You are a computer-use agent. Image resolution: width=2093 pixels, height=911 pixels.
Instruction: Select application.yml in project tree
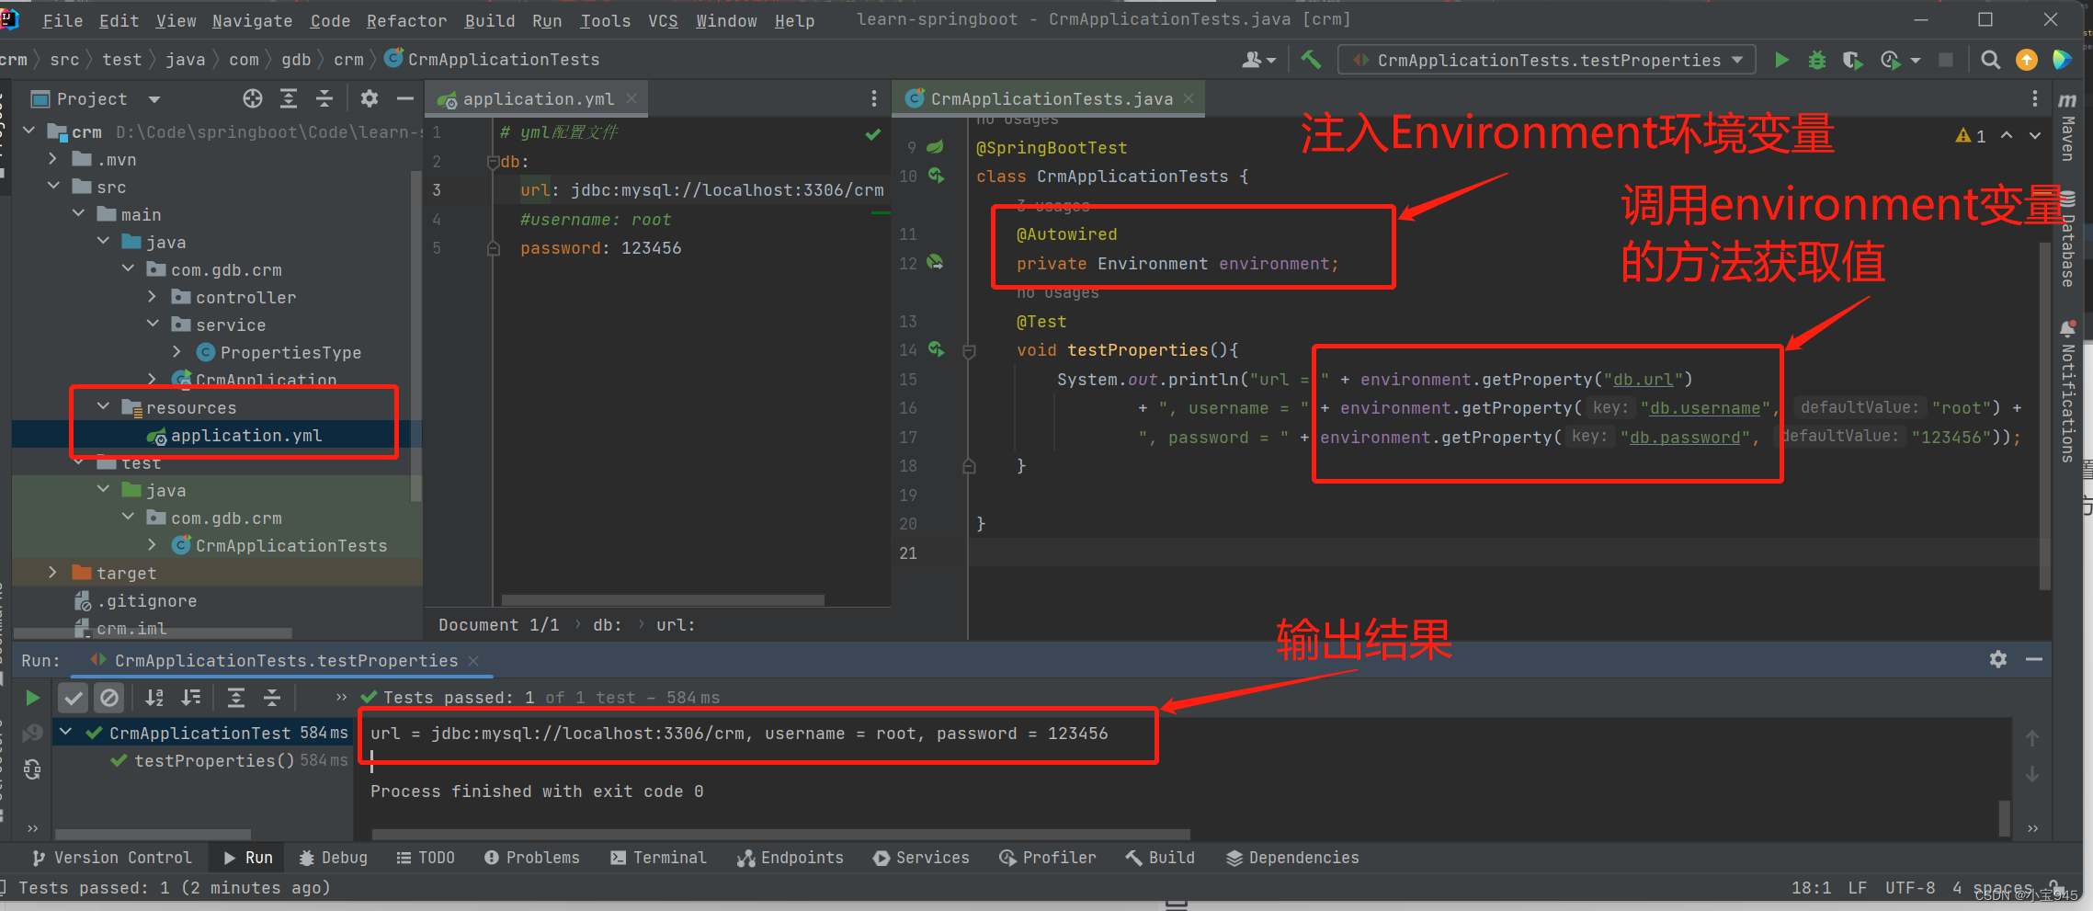point(245,435)
